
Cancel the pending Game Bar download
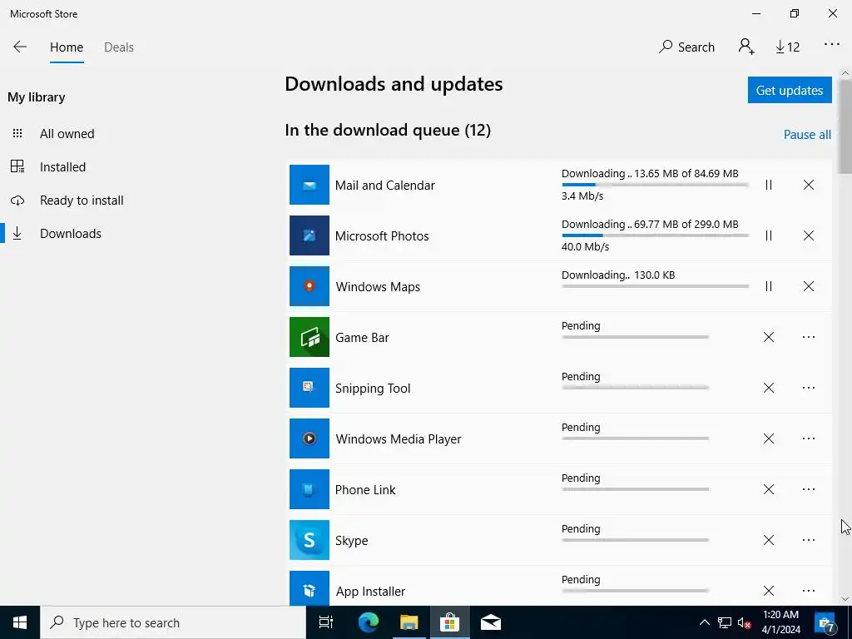click(768, 337)
